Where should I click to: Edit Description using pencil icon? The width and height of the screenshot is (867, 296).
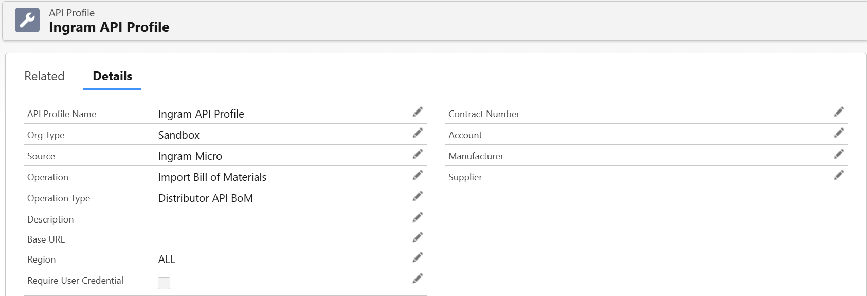coord(418,217)
